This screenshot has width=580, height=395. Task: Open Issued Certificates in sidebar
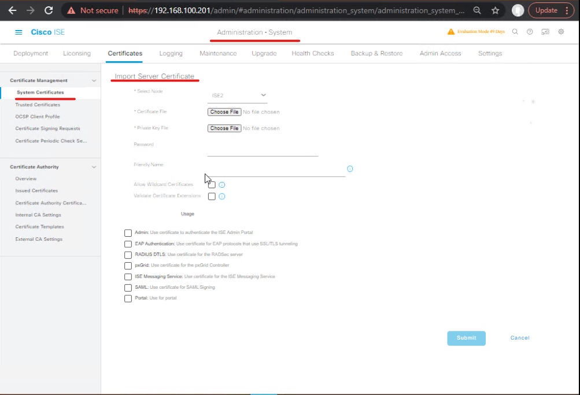[x=36, y=191]
